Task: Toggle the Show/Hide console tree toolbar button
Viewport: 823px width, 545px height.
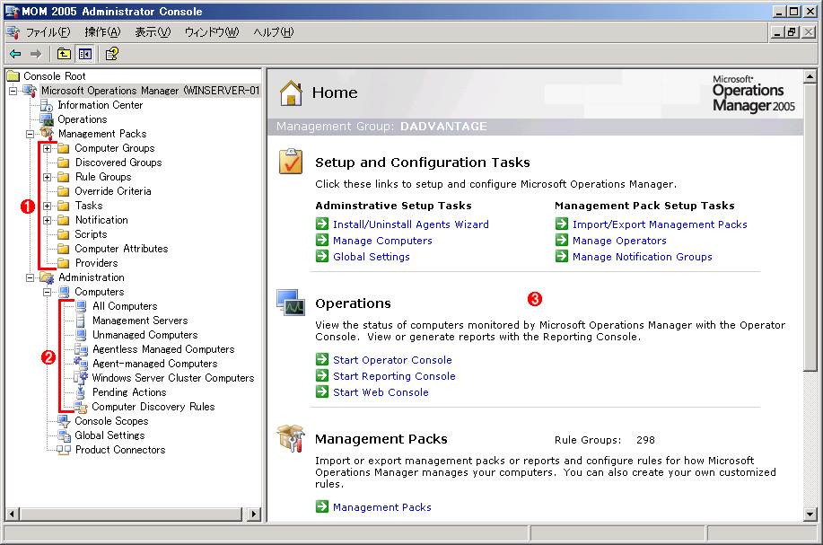Action: click(x=84, y=54)
